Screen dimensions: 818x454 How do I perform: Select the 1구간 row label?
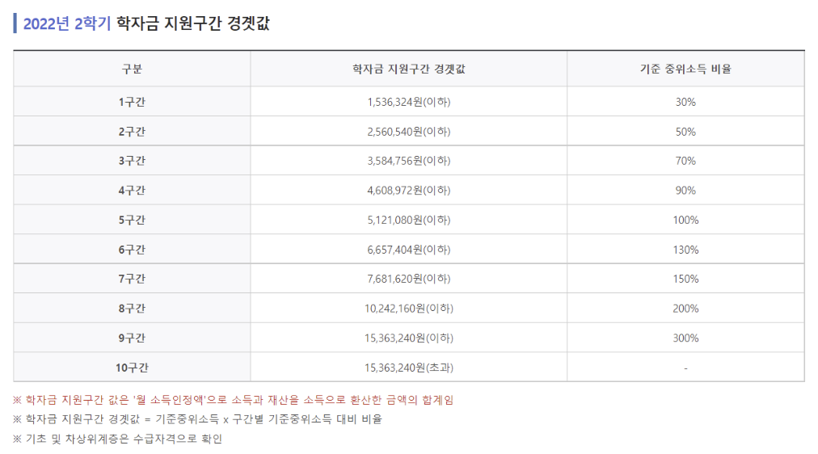132,102
